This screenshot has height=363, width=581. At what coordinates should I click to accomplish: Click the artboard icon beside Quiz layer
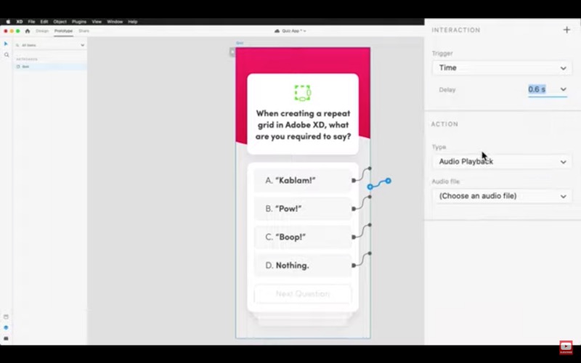[x=18, y=67]
